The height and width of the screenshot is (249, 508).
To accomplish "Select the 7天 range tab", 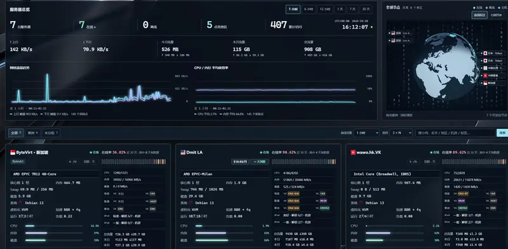I will tap(352, 10).
